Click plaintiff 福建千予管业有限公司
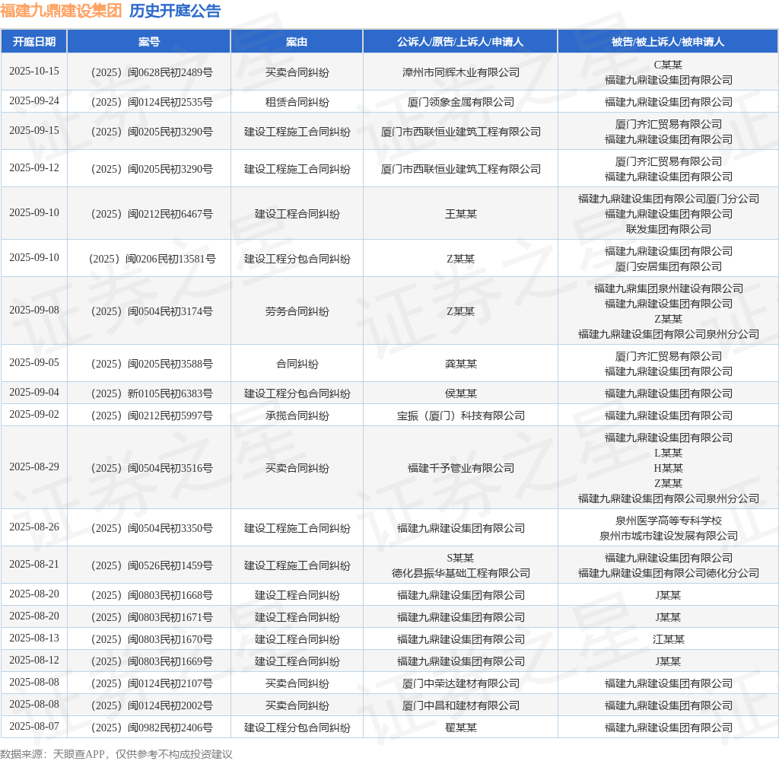Screen dimensions: 779x761 (x=460, y=469)
